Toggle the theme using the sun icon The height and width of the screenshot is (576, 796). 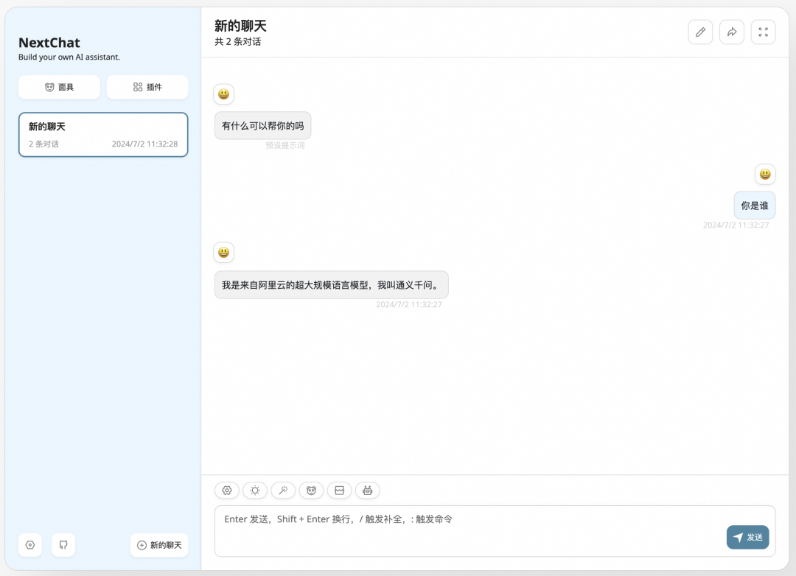tap(254, 490)
